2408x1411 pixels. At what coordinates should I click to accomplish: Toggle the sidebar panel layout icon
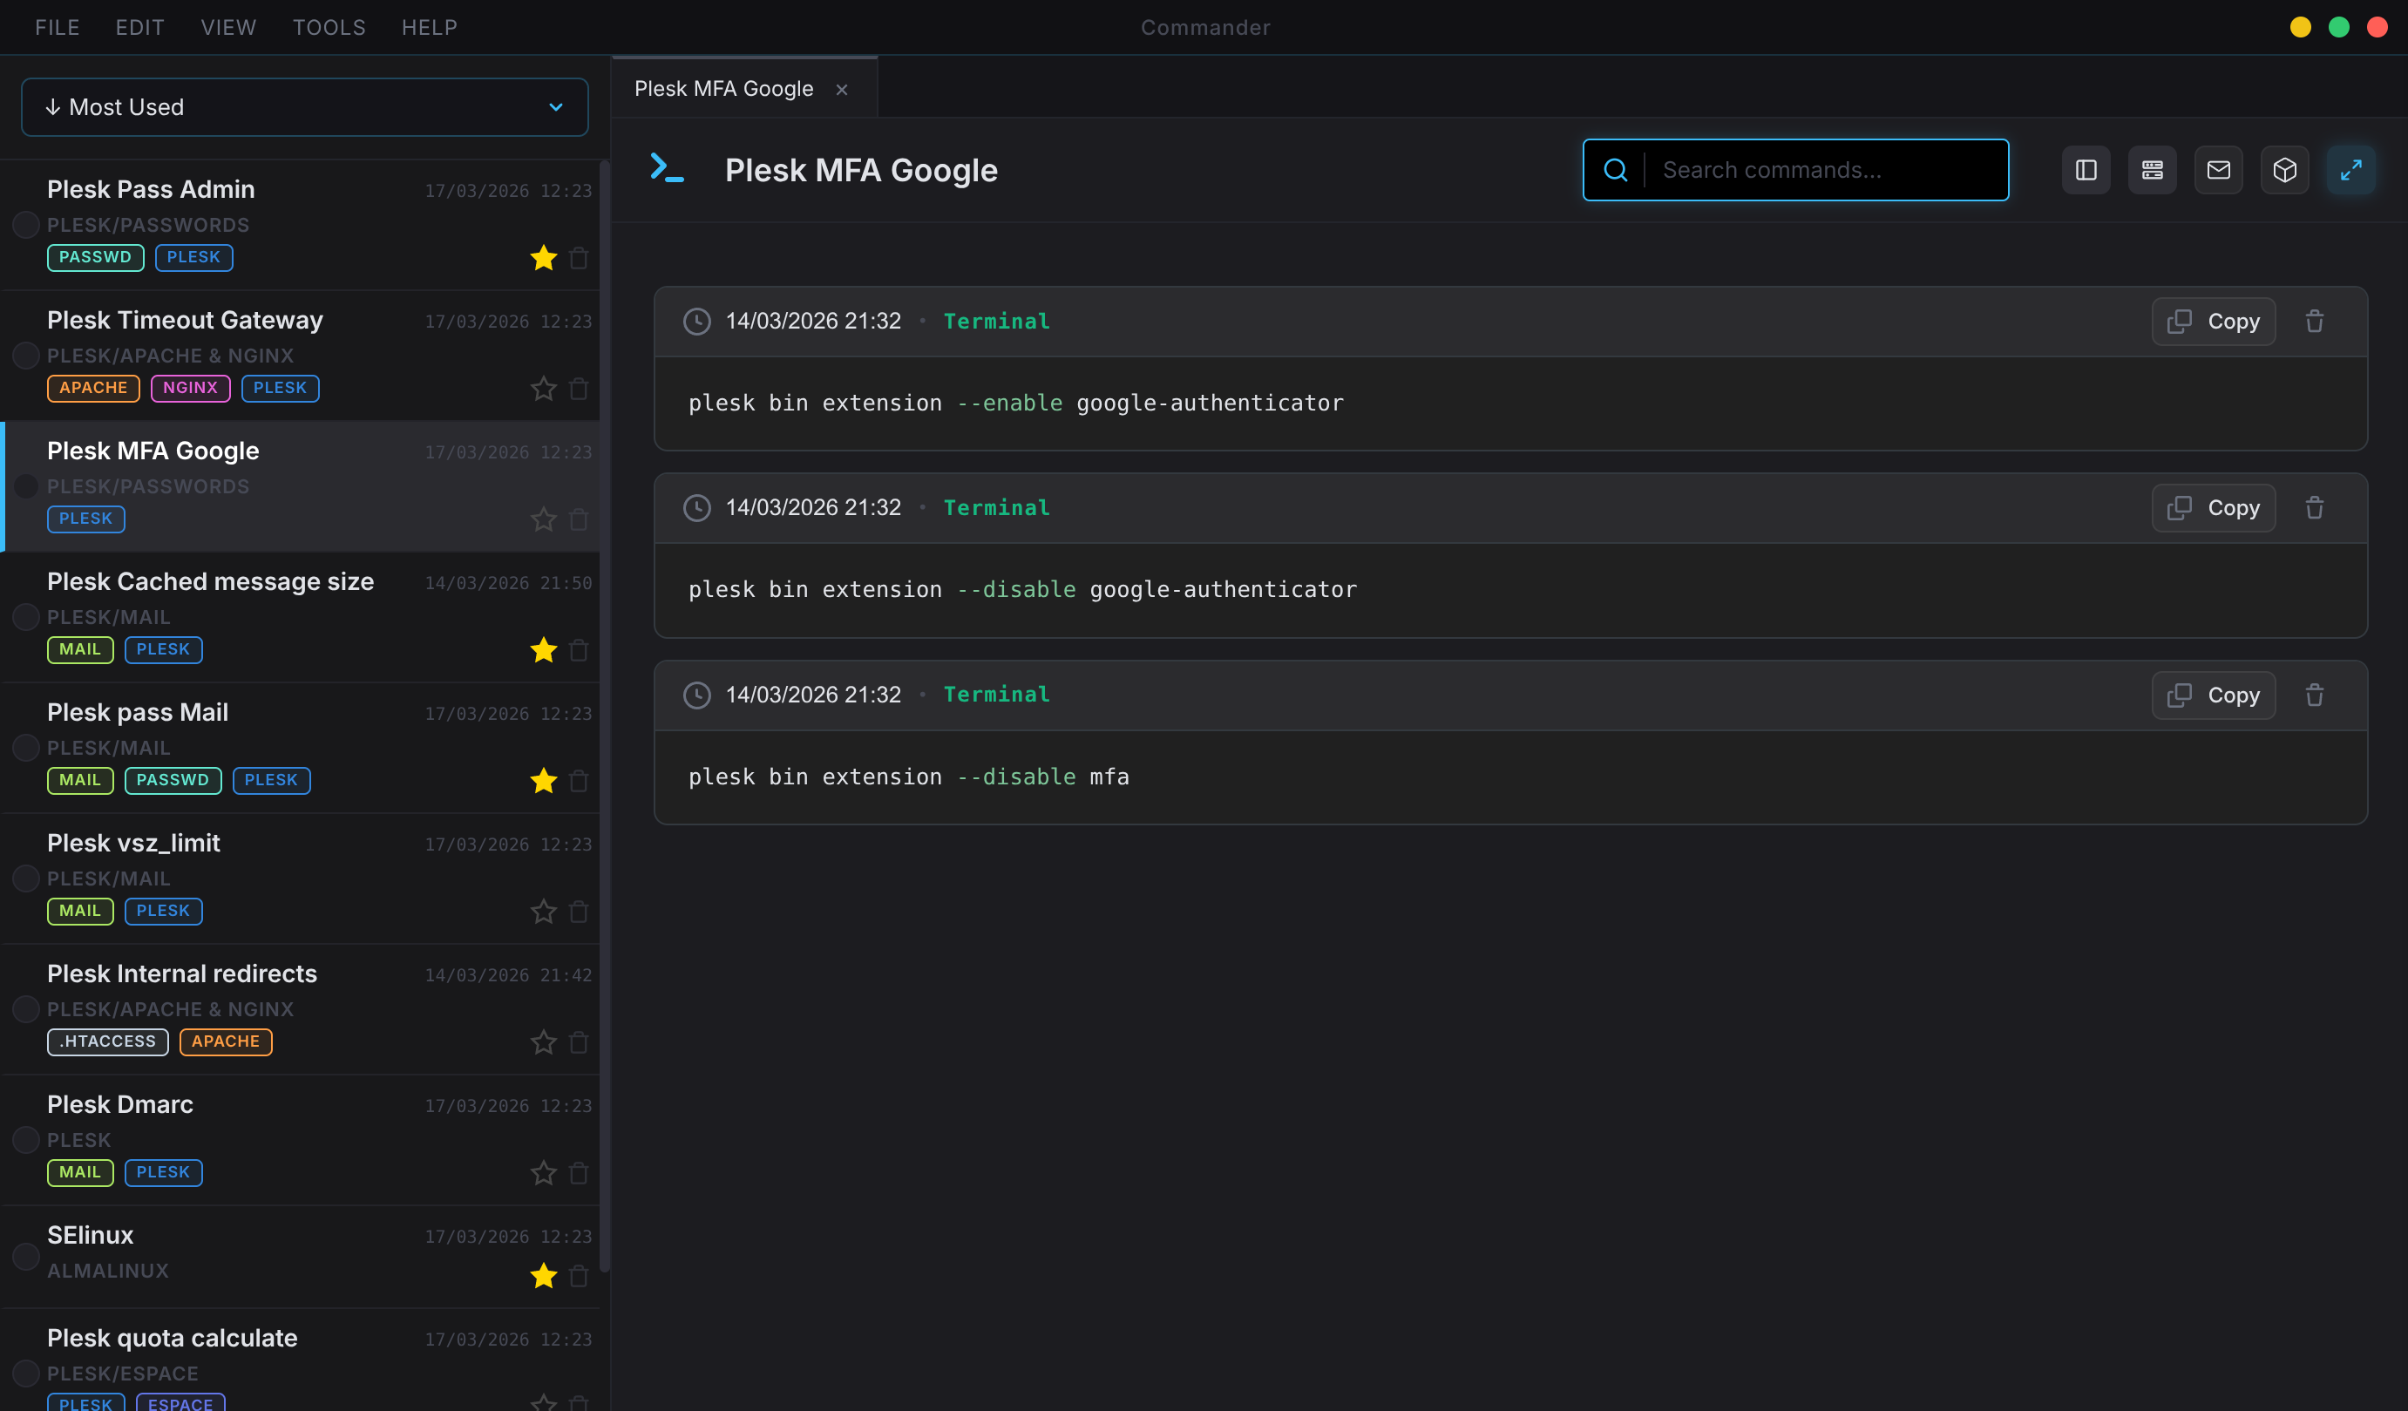pos(2086,170)
